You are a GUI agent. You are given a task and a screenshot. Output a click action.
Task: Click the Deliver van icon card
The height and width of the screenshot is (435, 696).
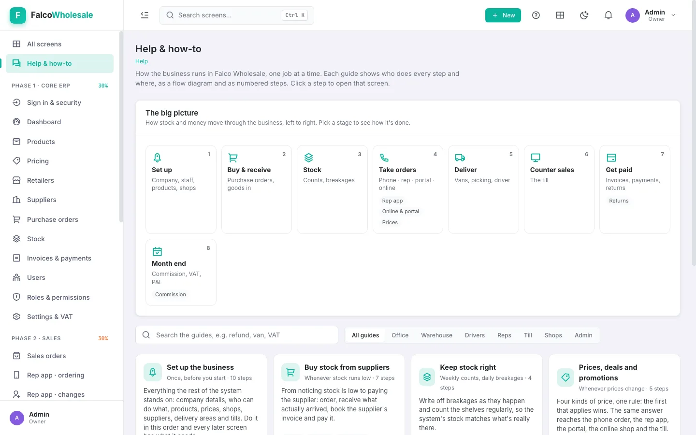[x=460, y=158]
